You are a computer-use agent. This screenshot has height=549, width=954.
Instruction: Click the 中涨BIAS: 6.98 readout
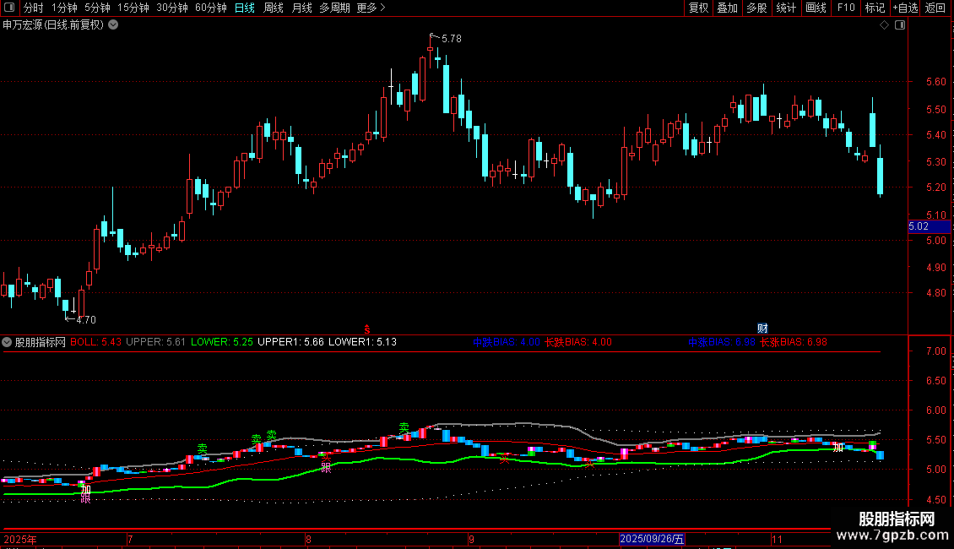coord(722,342)
